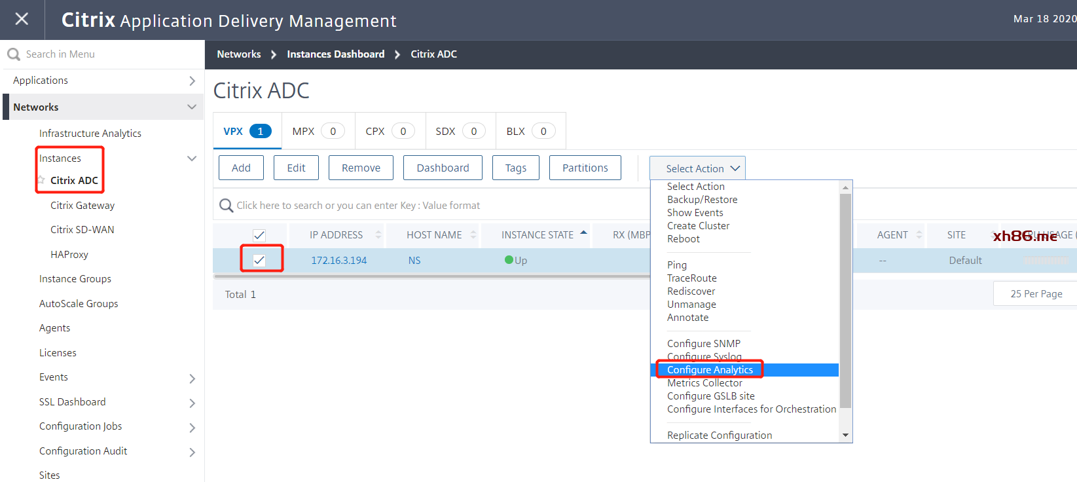Click the down arrow of the dropdown scrollbar

[x=845, y=436]
